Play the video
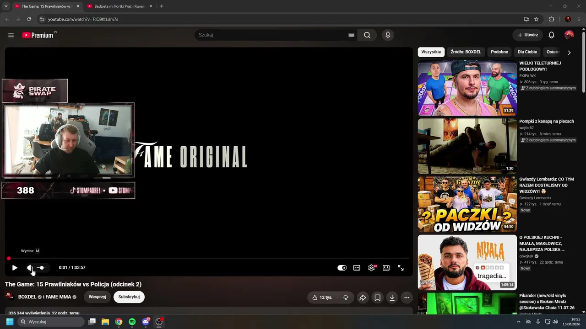Screen dimensions: 586x329 (15, 268)
